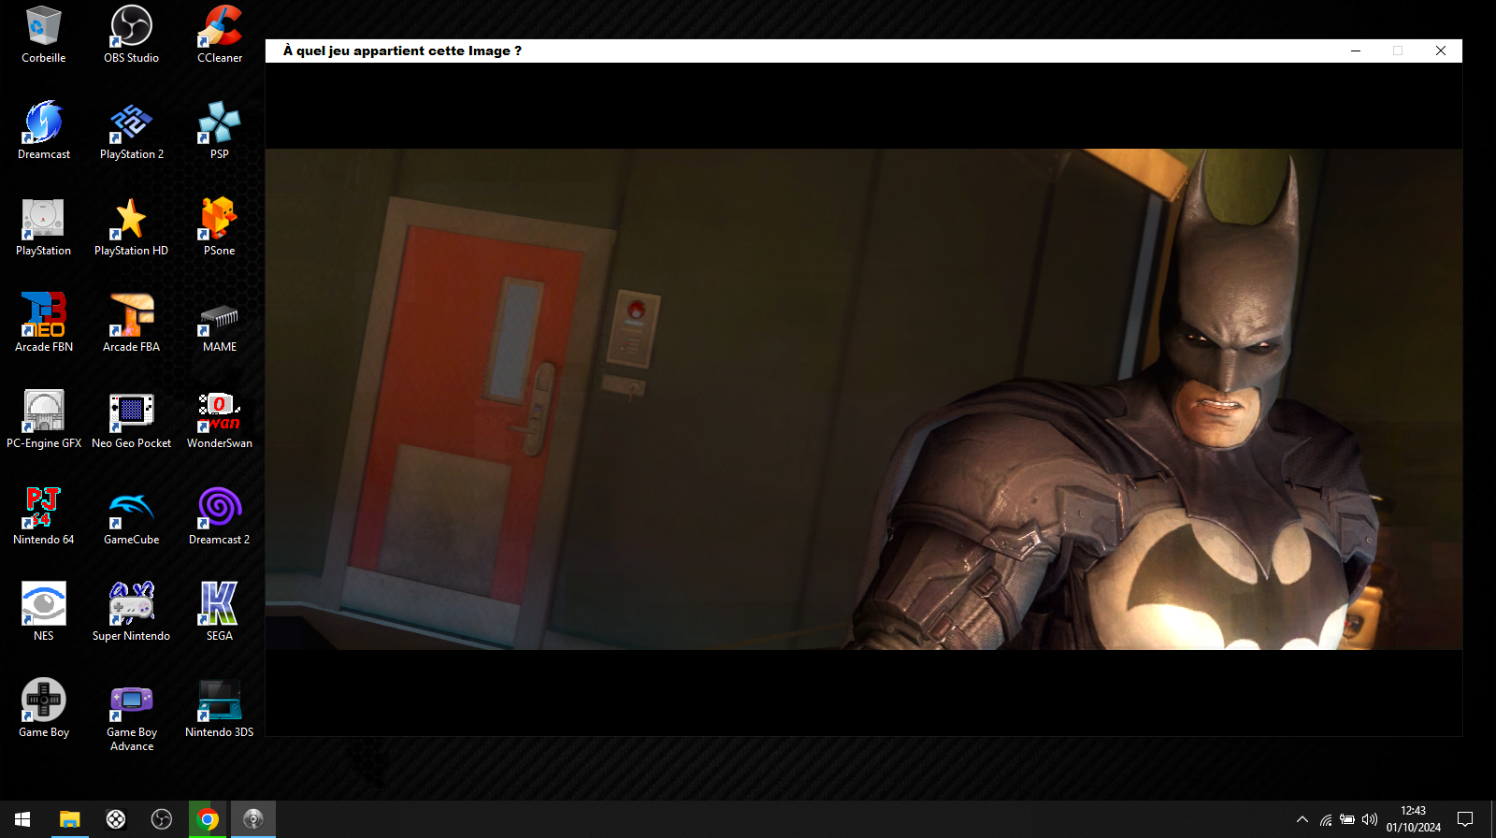Click the OBS Studio taskbar icon

162,819
